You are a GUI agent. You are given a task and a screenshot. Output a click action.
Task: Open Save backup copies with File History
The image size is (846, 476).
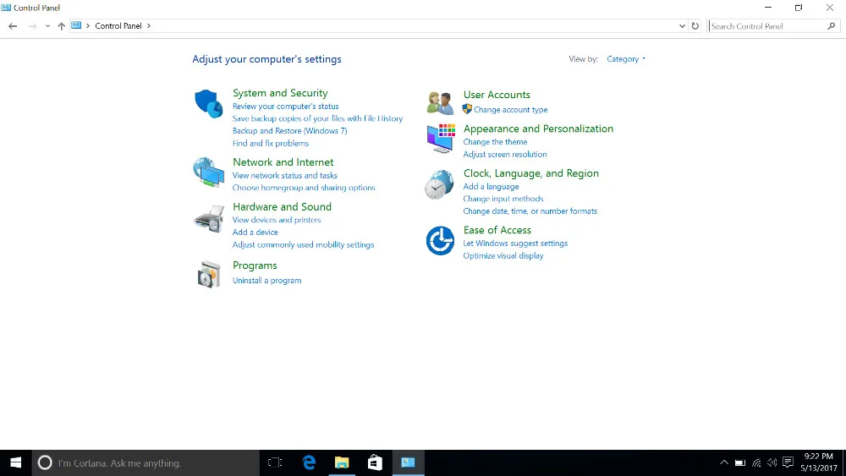(x=317, y=118)
